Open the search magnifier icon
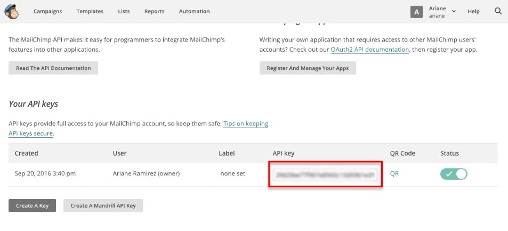This screenshot has height=231, width=508. tap(498, 11)
